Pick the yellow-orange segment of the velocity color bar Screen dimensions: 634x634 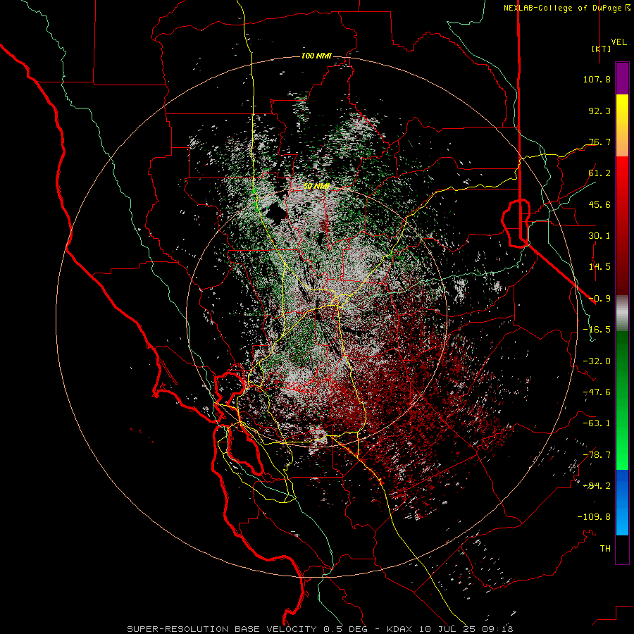click(622, 125)
